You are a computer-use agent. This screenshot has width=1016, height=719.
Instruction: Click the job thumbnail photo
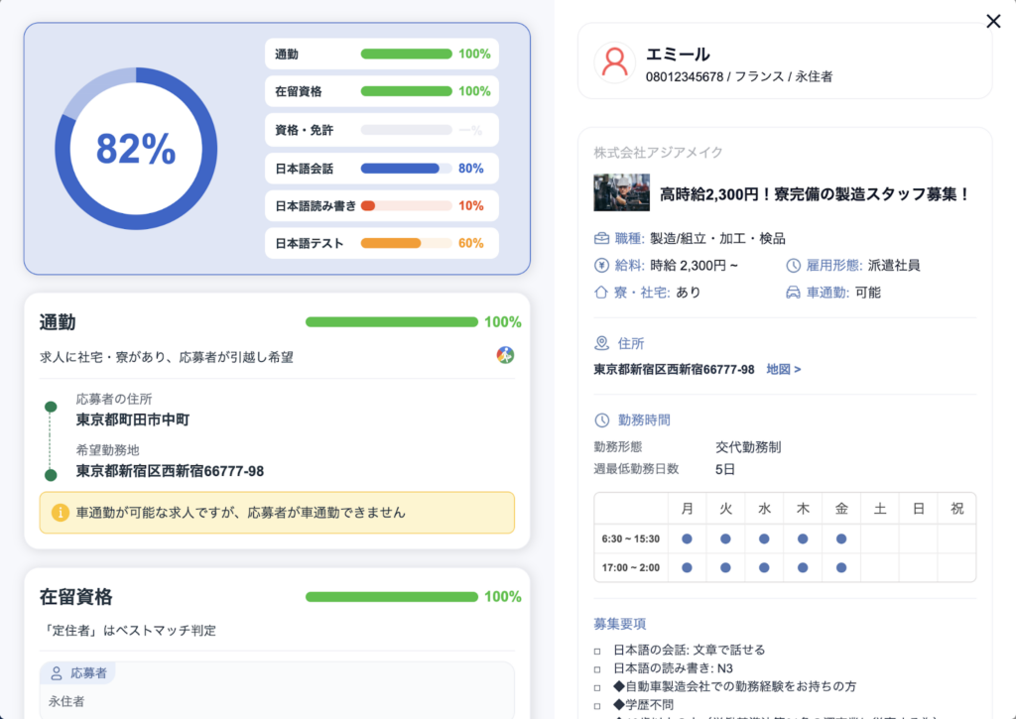(621, 193)
